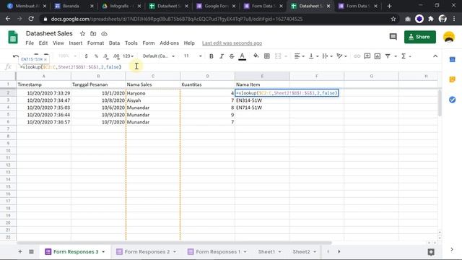Open text rotation options

(341, 56)
